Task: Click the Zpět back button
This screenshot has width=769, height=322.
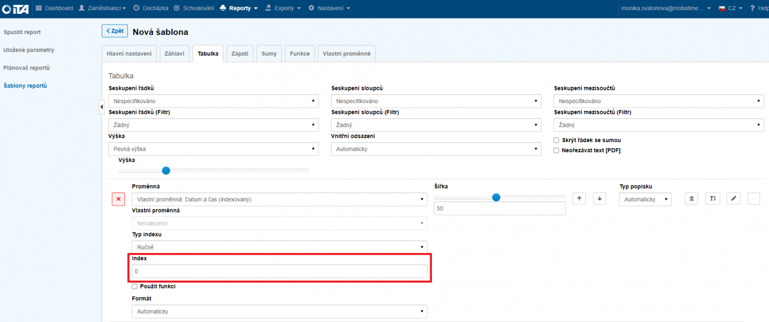Action: [x=115, y=31]
